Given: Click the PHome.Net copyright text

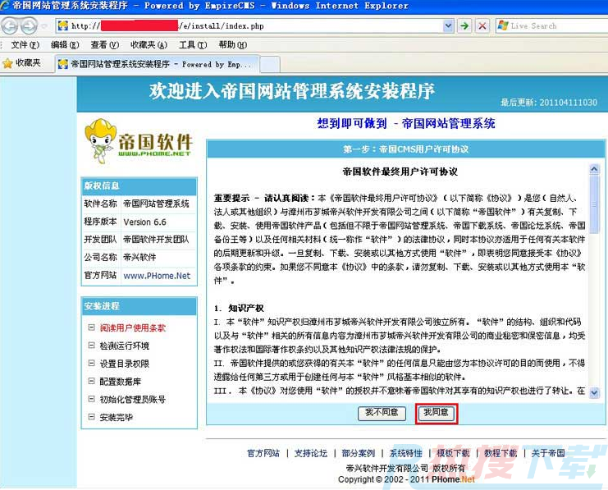Looking at the screenshot, I should [x=453, y=479].
